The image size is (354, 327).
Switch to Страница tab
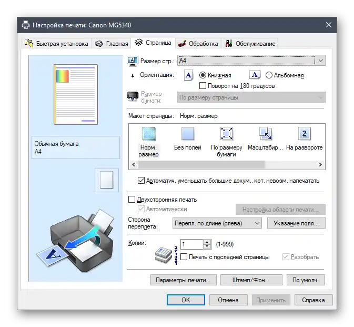point(153,43)
